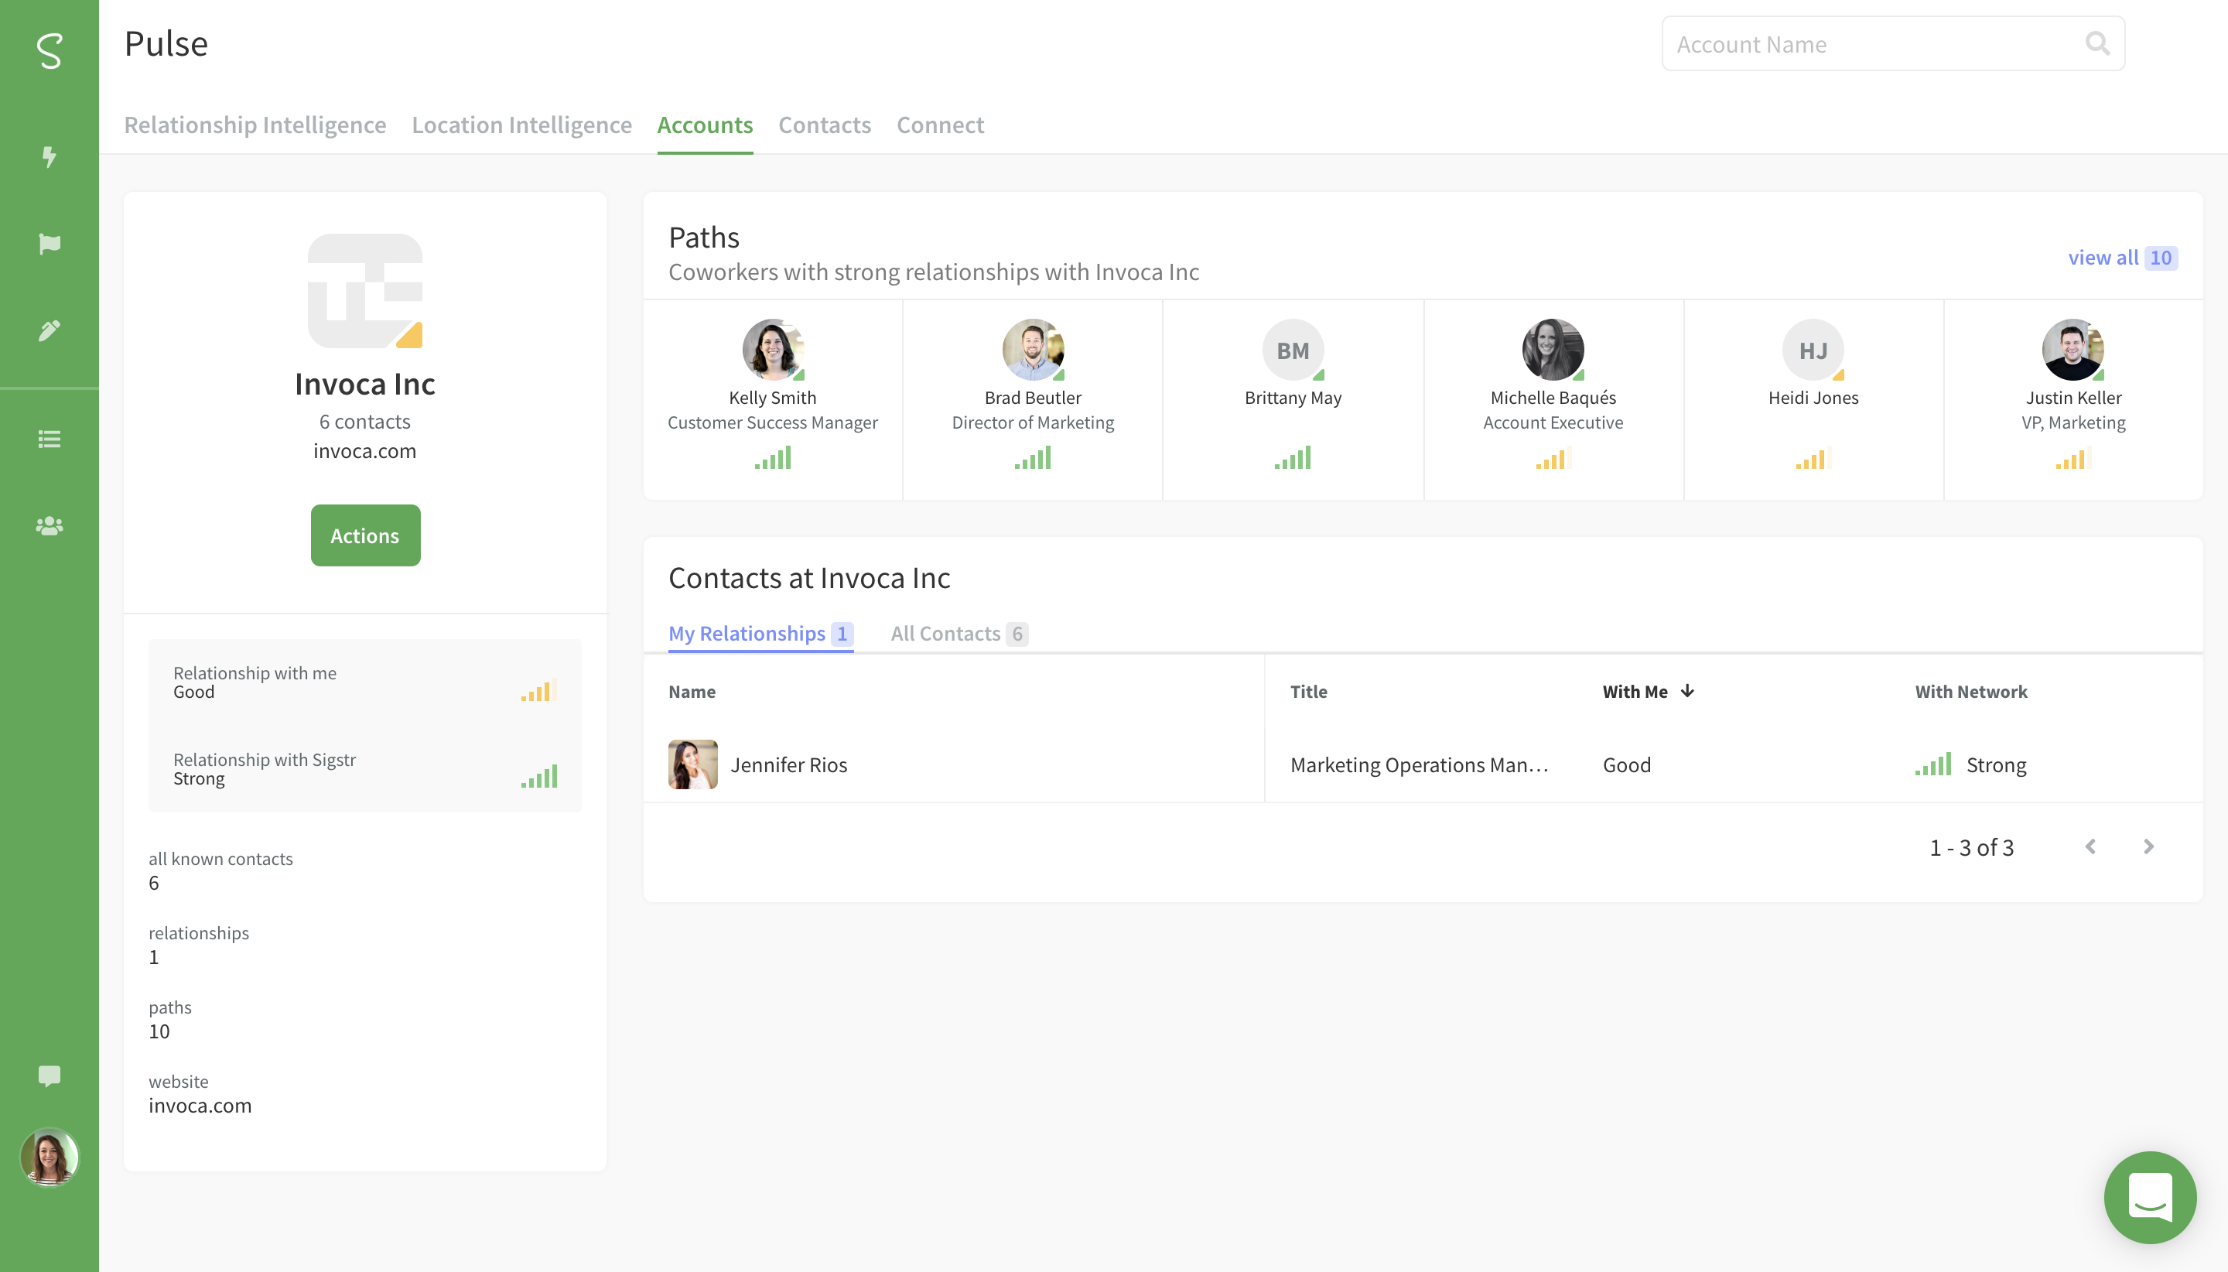2228x1272 pixels.
Task: Open the pencil edit sidebar icon
Action: [x=50, y=330]
